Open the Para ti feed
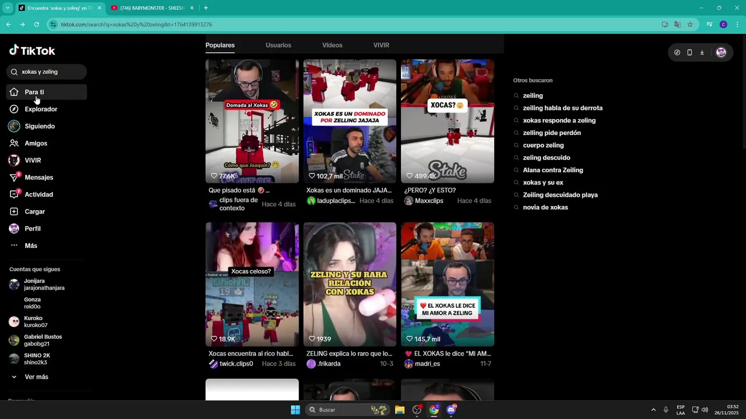Viewport: 746px width, 419px height. pyautogui.click(x=47, y=92)
